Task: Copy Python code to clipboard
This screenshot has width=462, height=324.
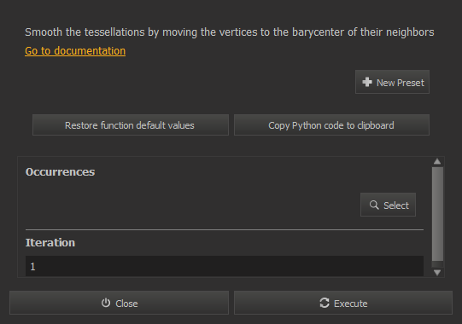Action: pyautogui.click(x=331, y=125)
